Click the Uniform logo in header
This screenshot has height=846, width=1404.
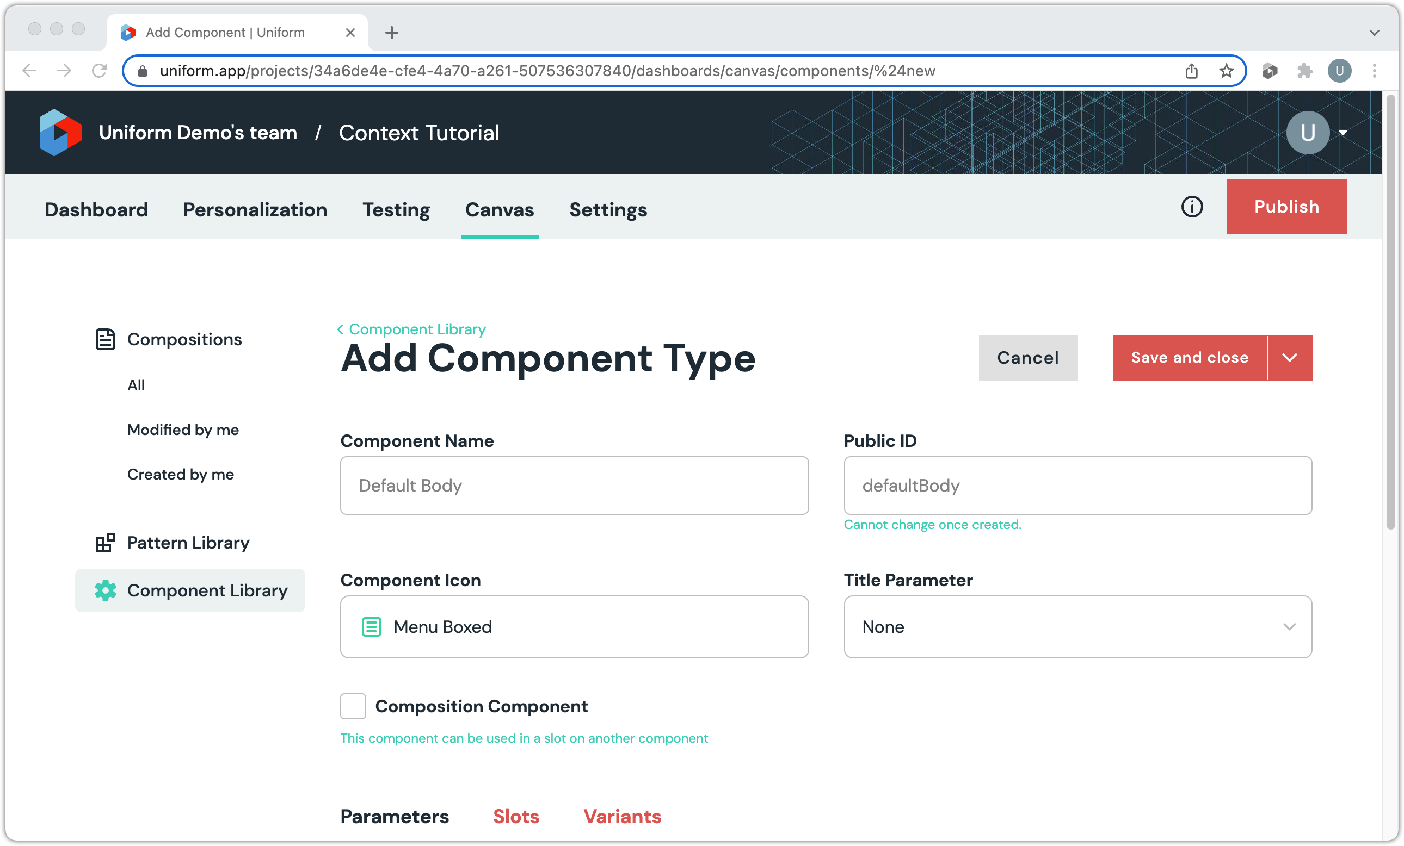click(x=60, y=133)
